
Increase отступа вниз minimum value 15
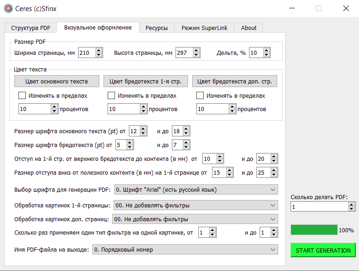click(230, 171)
